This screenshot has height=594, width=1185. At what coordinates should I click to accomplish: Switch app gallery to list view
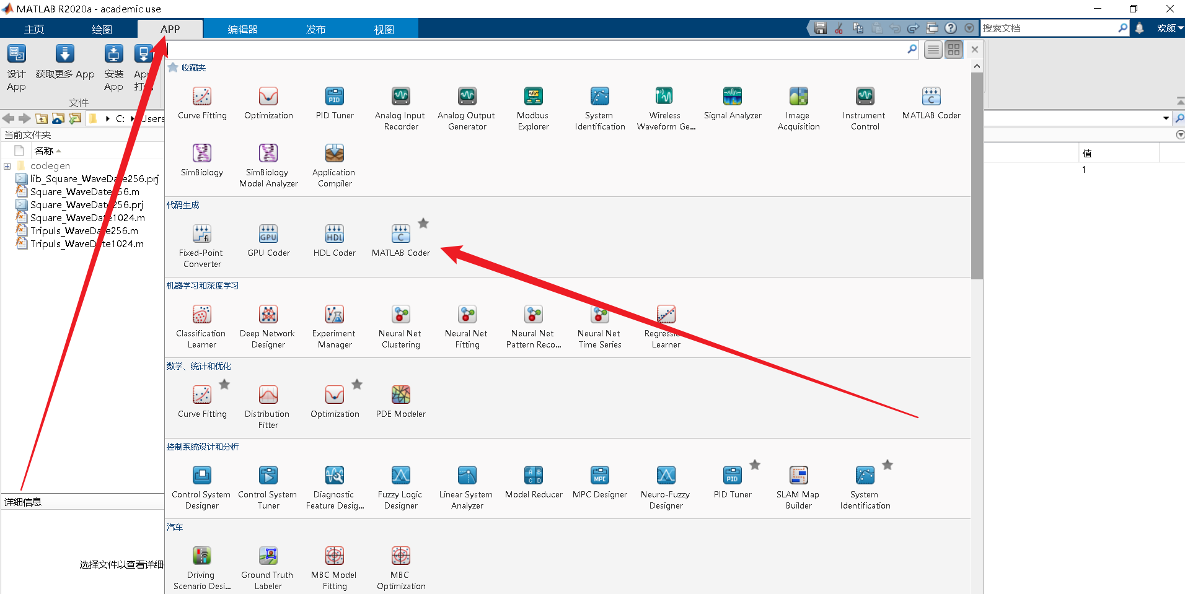[x=933, y=50]
